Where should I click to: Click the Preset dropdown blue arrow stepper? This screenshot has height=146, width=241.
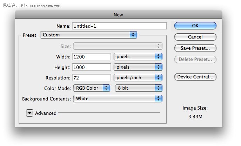coord(133,35)
